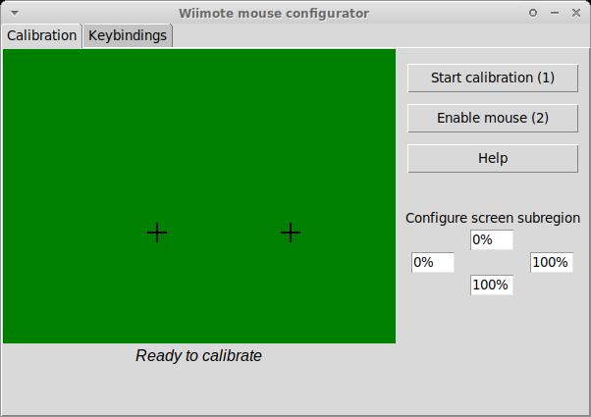Click the 'Ready to calibrate' status text

click(x=198, y=356)
